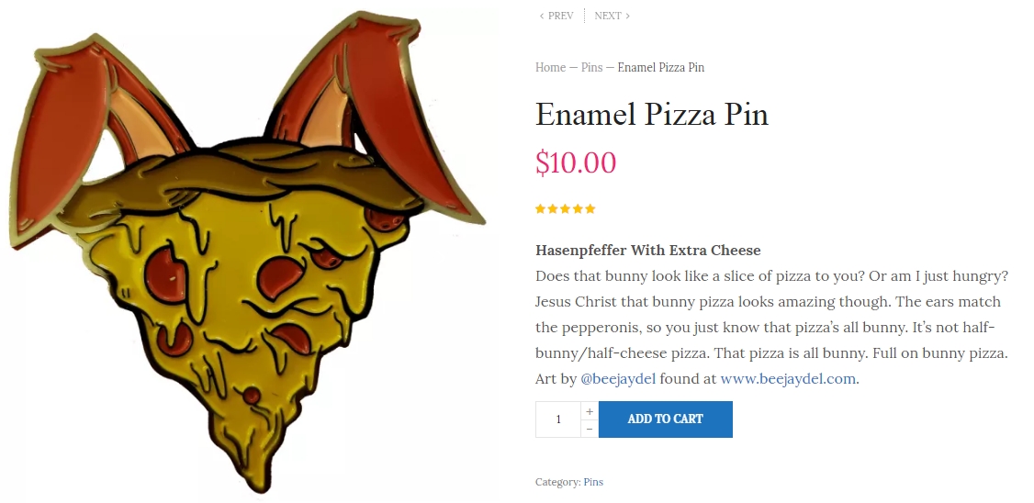Image resolution: width=1034 pixels, height=503 pixels.
Task: Go to the PREV product
Action: [556, 16]
